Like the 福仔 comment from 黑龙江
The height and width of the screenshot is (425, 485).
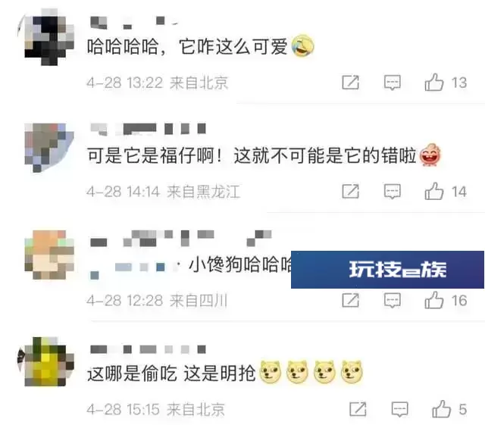click(x=434, y=191)
